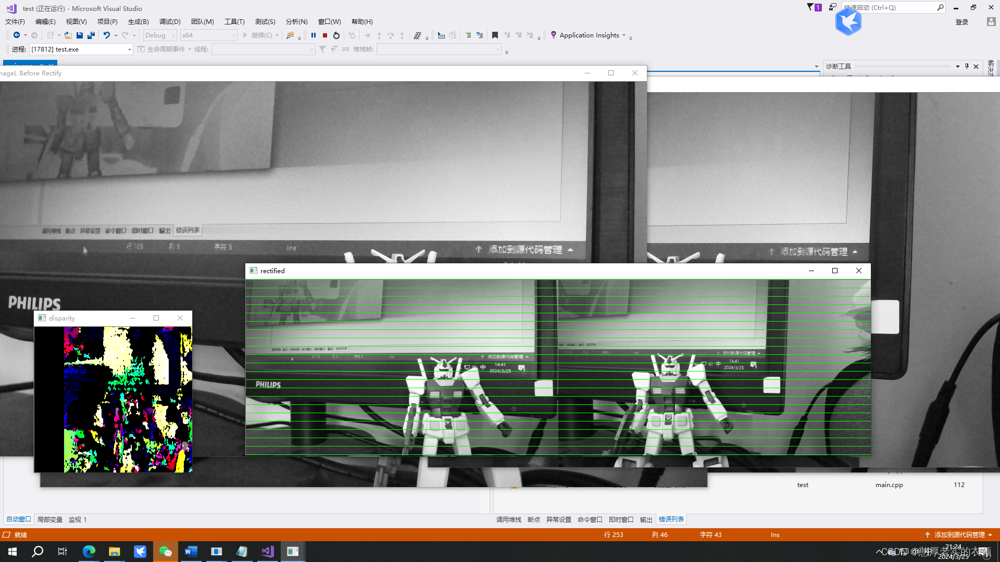This screenshot has height=562, width=1000.
Task: Click the 登录 sign-in link
Action: tap(961, 22)
